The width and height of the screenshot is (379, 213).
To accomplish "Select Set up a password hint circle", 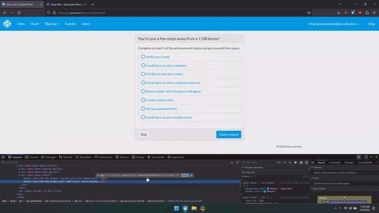I will [x=143, y=108].
